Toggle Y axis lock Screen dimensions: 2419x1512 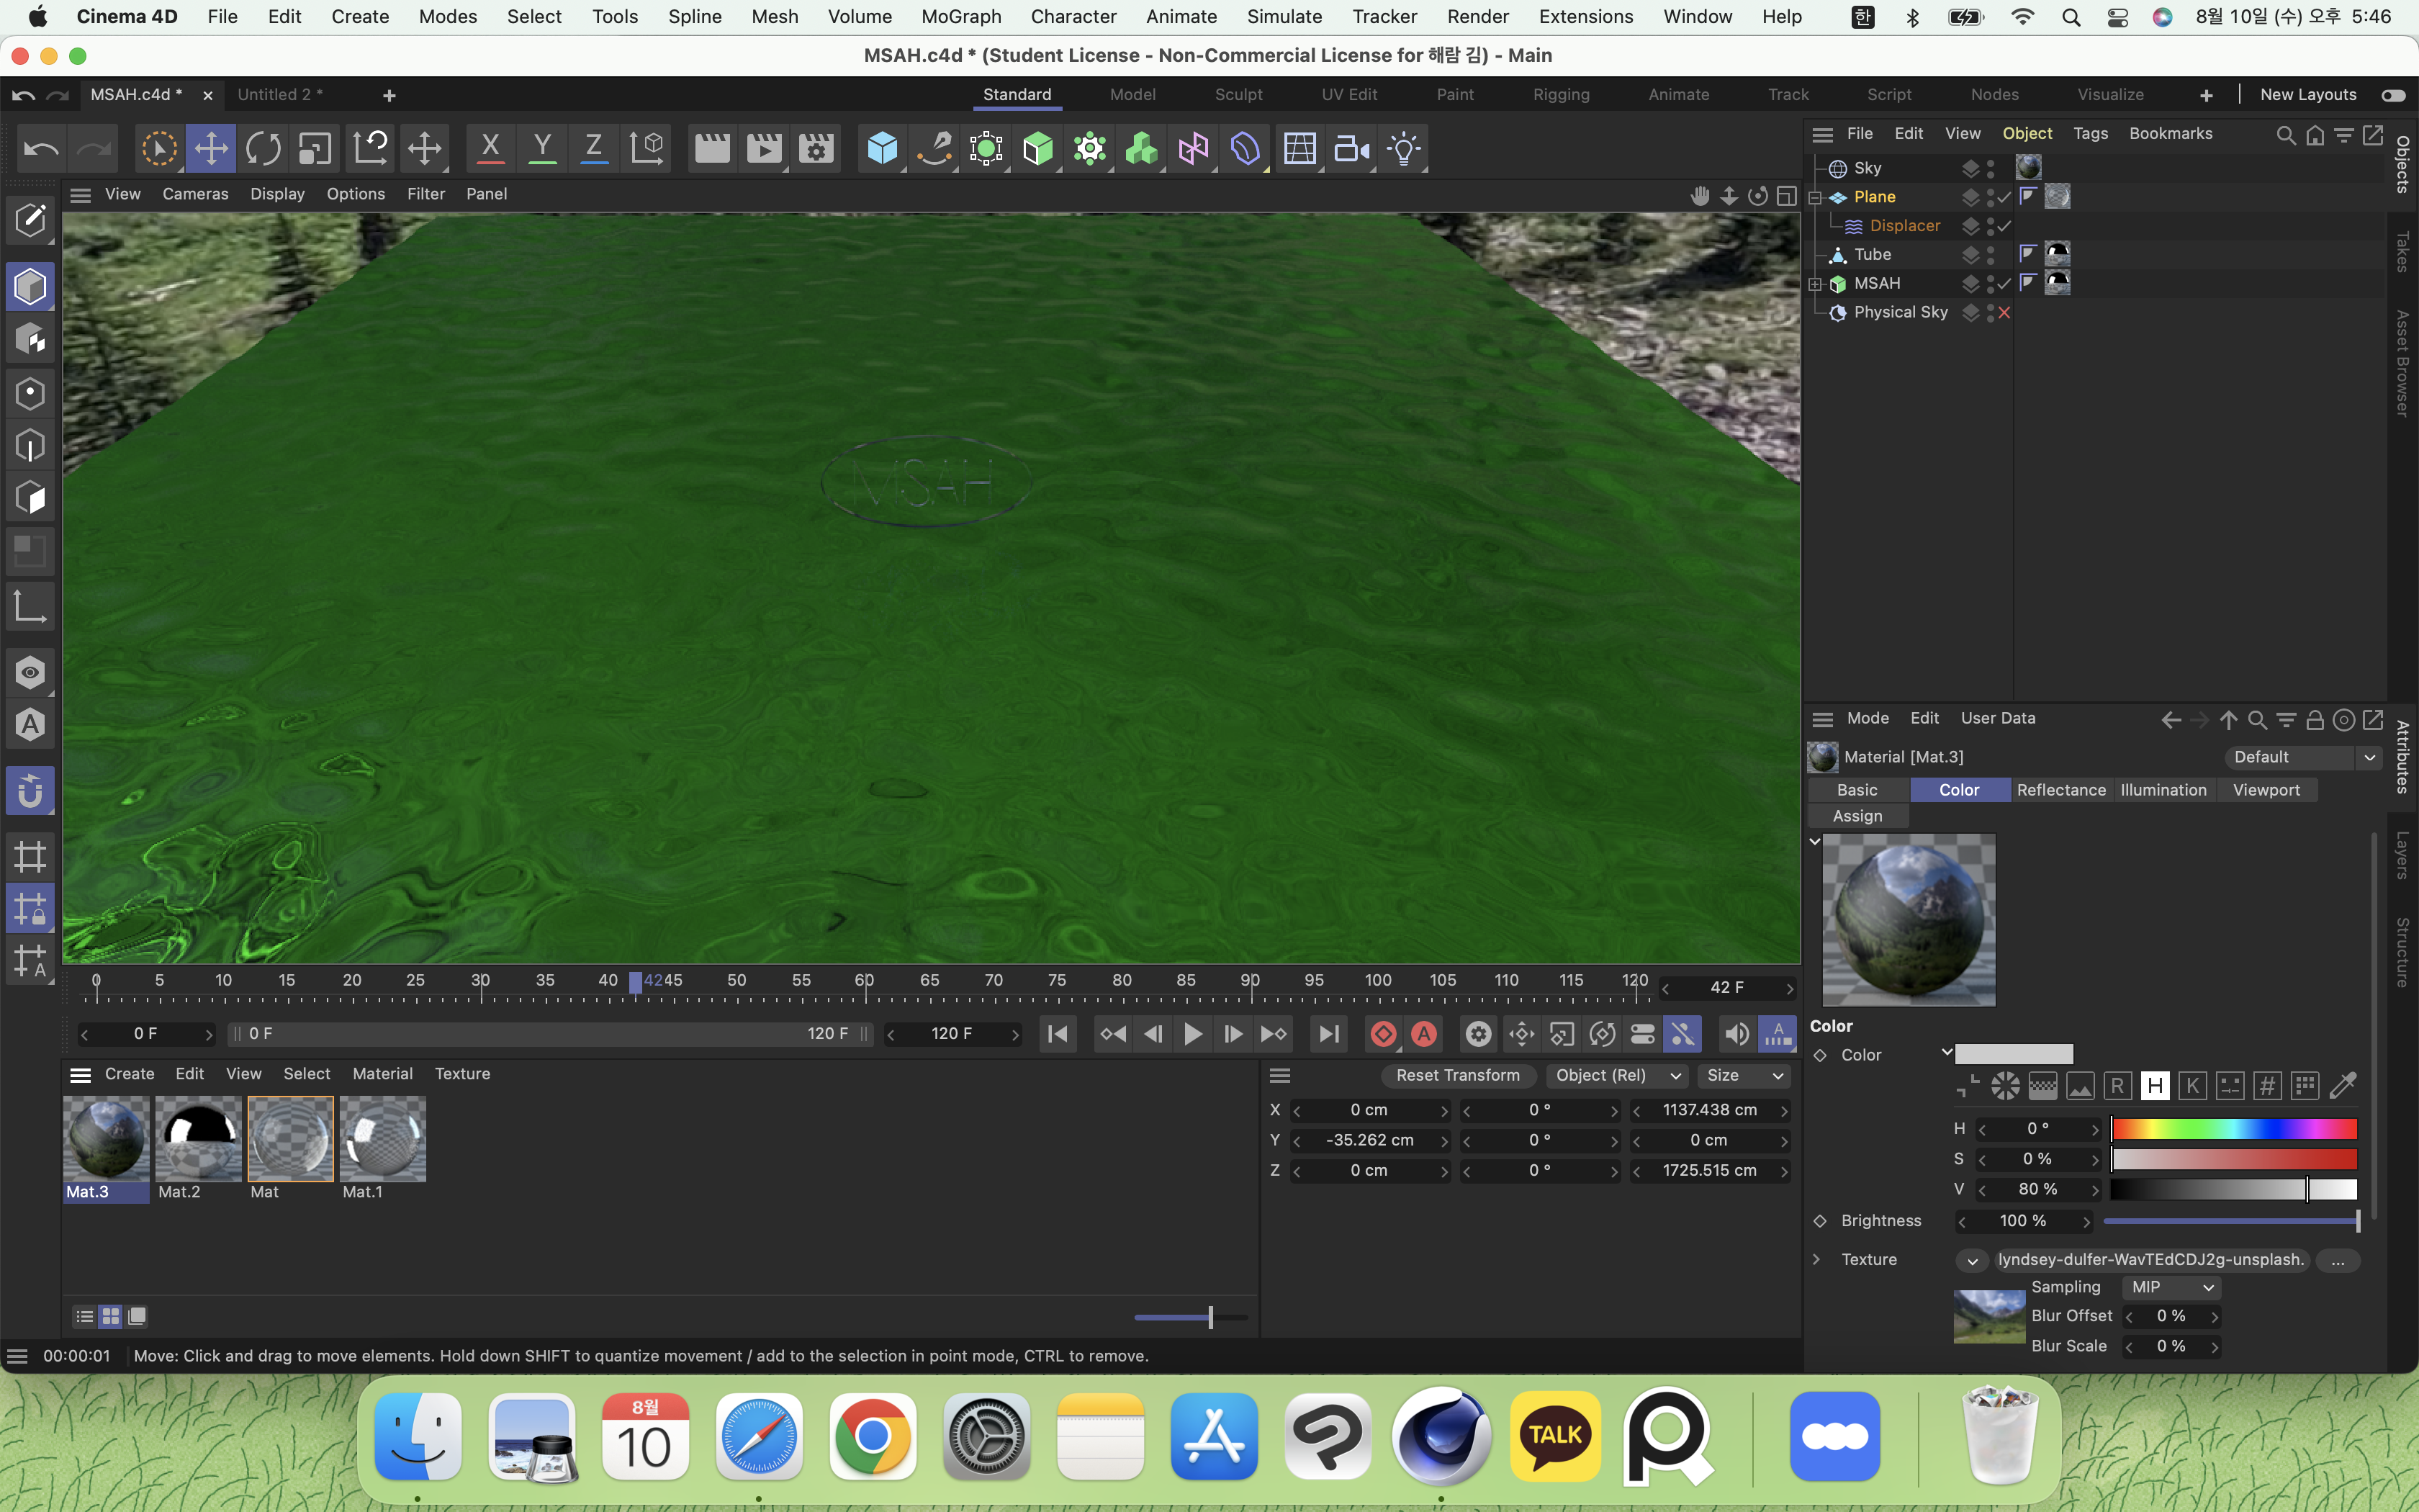[542, 149]
